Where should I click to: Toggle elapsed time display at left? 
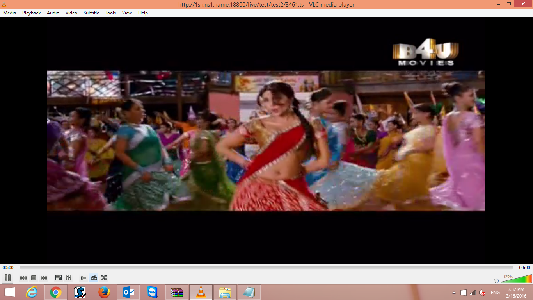point(8,268)
